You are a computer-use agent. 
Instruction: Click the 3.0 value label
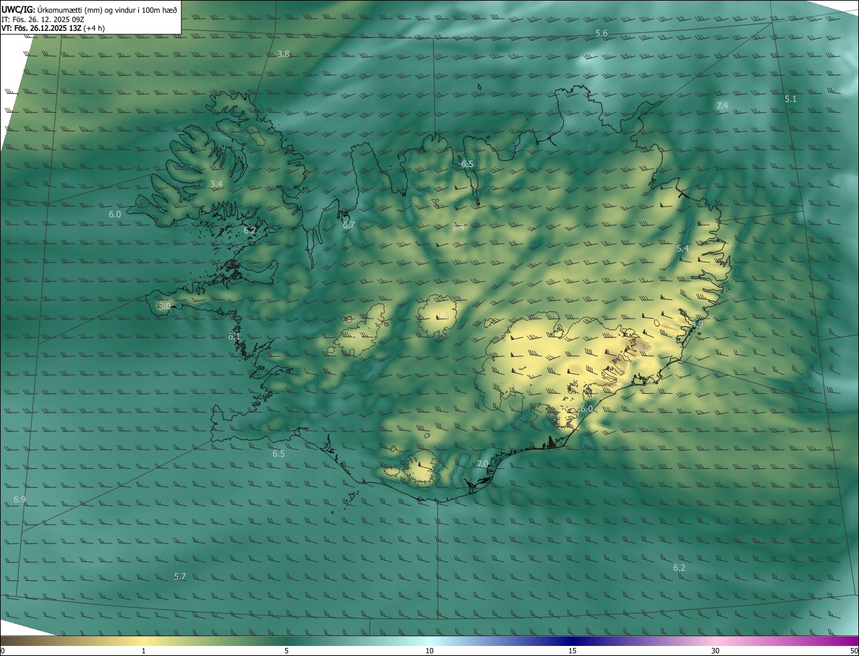[164, 306]
